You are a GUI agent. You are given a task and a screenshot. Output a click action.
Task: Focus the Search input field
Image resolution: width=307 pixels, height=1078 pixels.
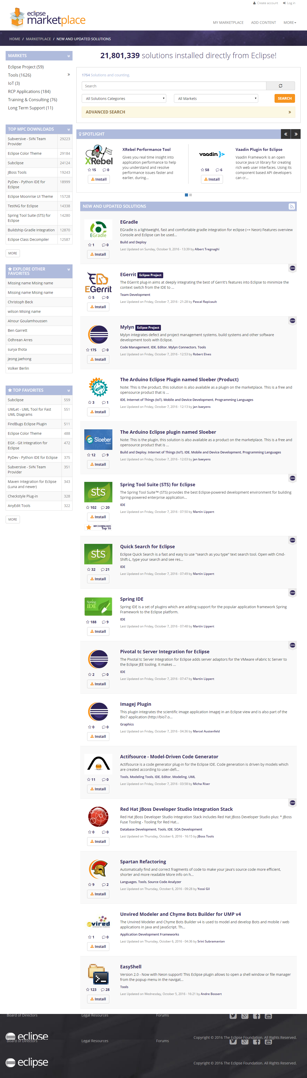point(174,86)
